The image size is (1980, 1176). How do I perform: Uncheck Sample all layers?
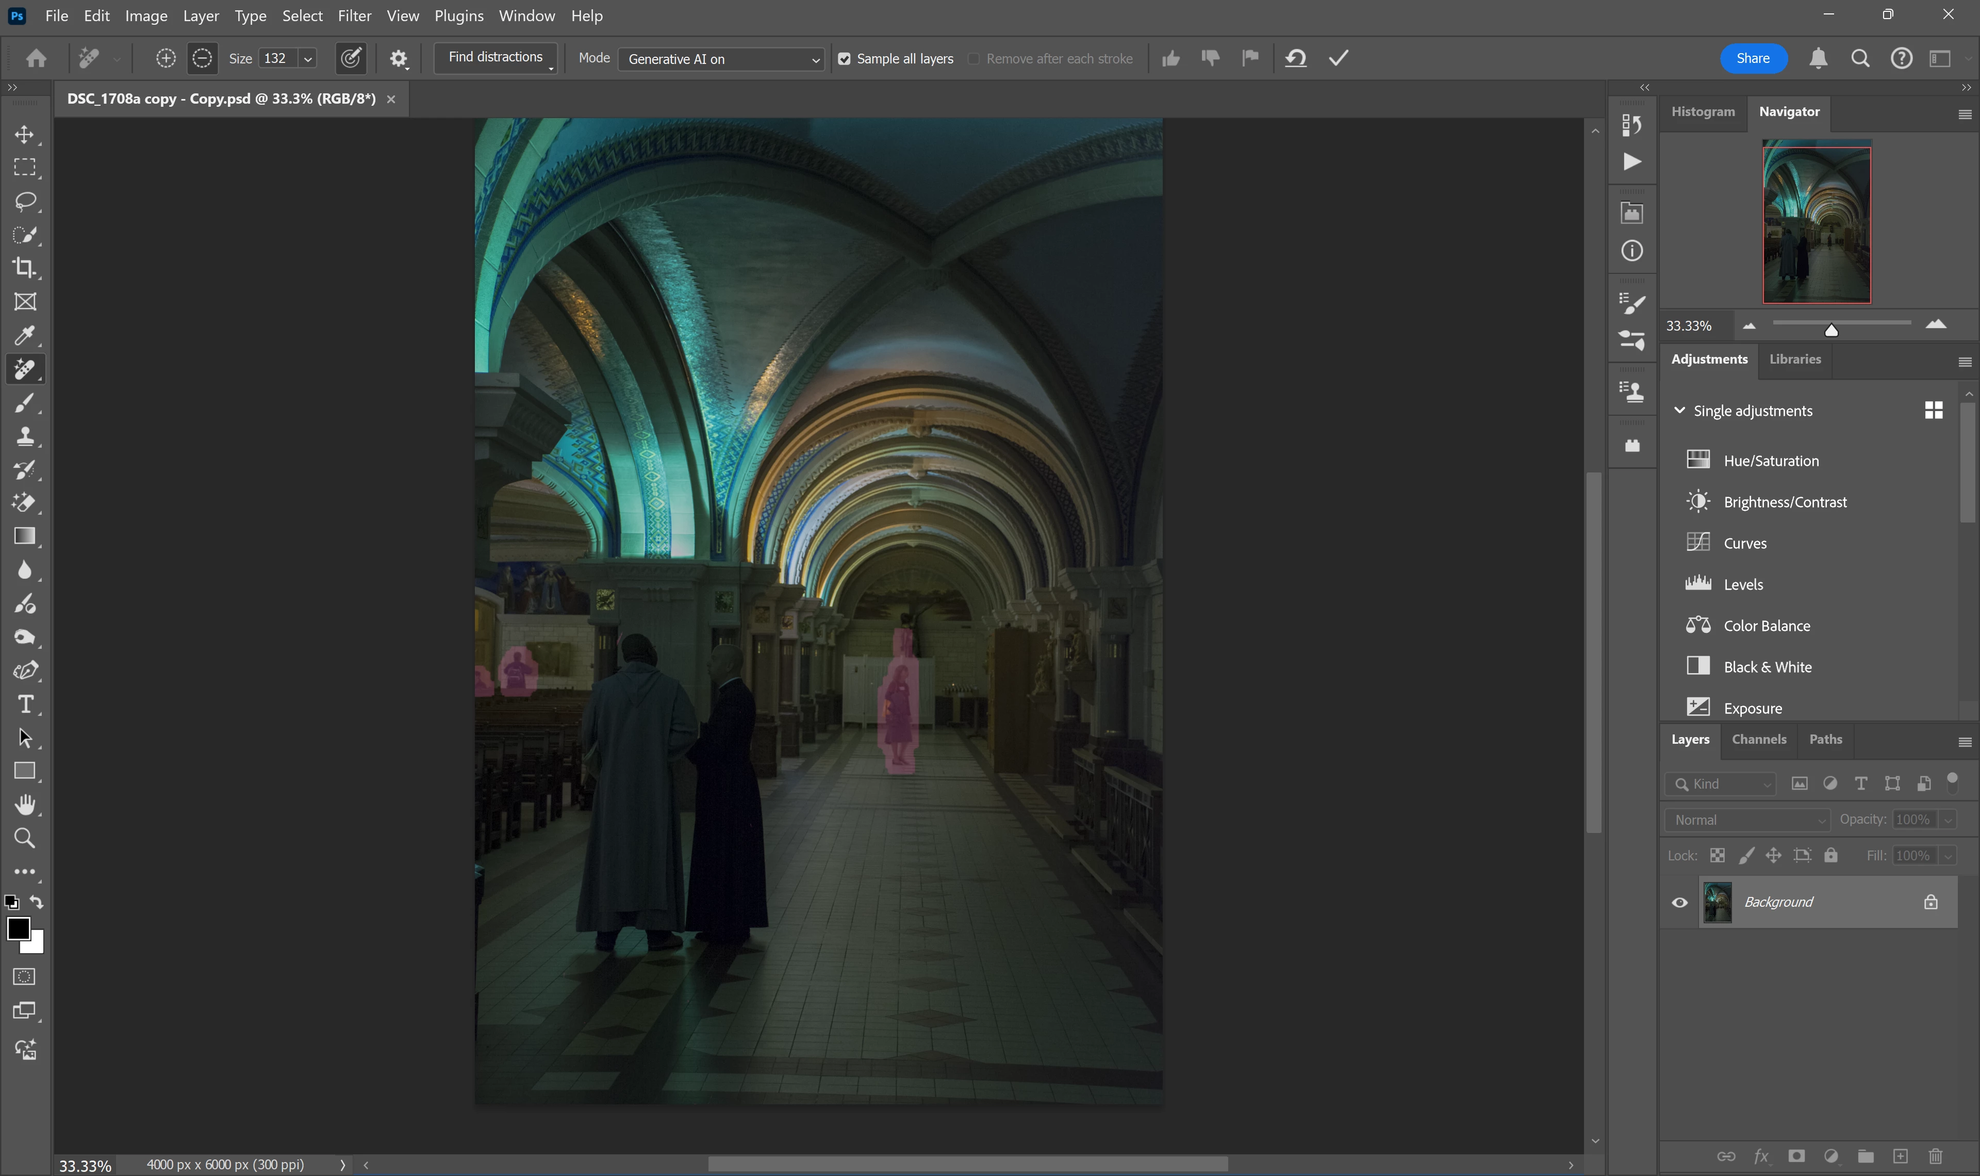pyautogui.click(x=844, y=59)
